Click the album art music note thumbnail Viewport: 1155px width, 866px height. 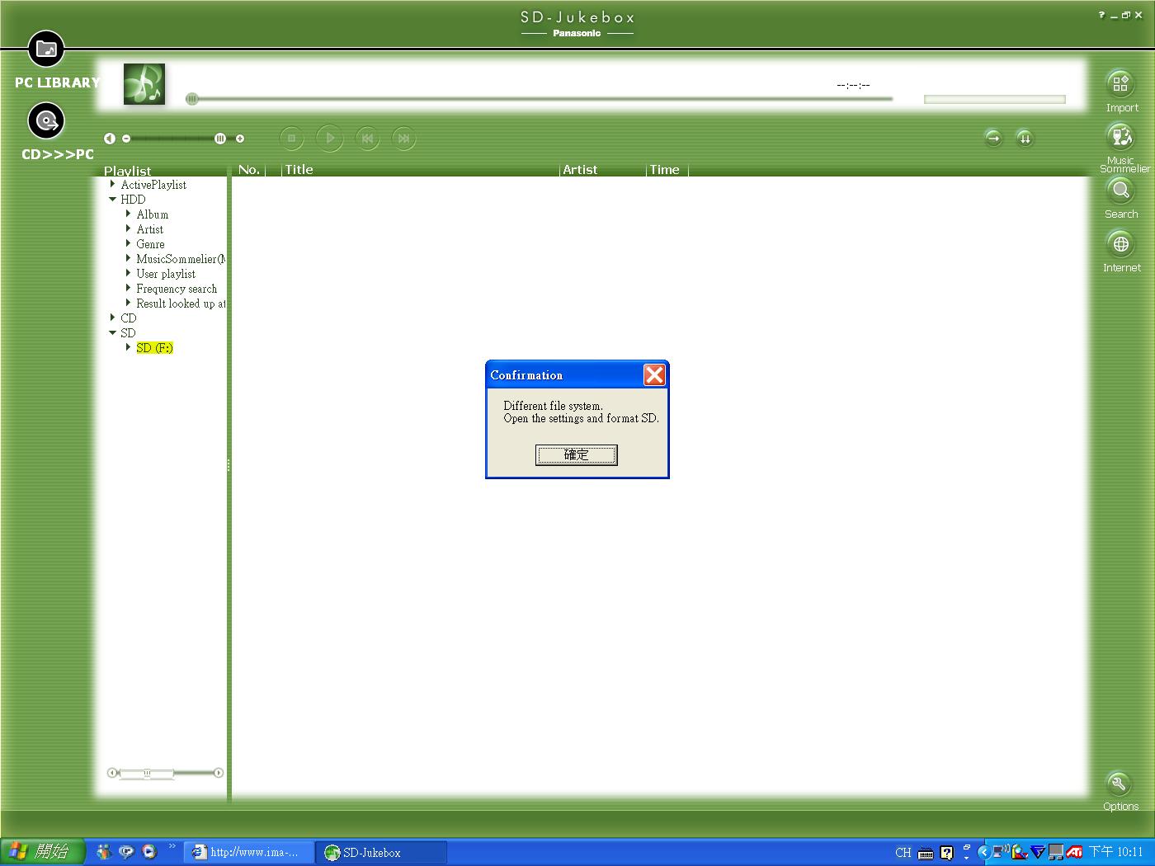pyautogui.click(x=144, y=84)
